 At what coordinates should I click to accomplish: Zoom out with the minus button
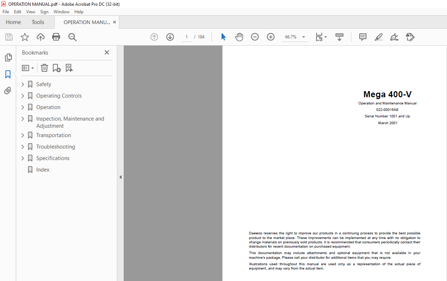pos(255,37)
